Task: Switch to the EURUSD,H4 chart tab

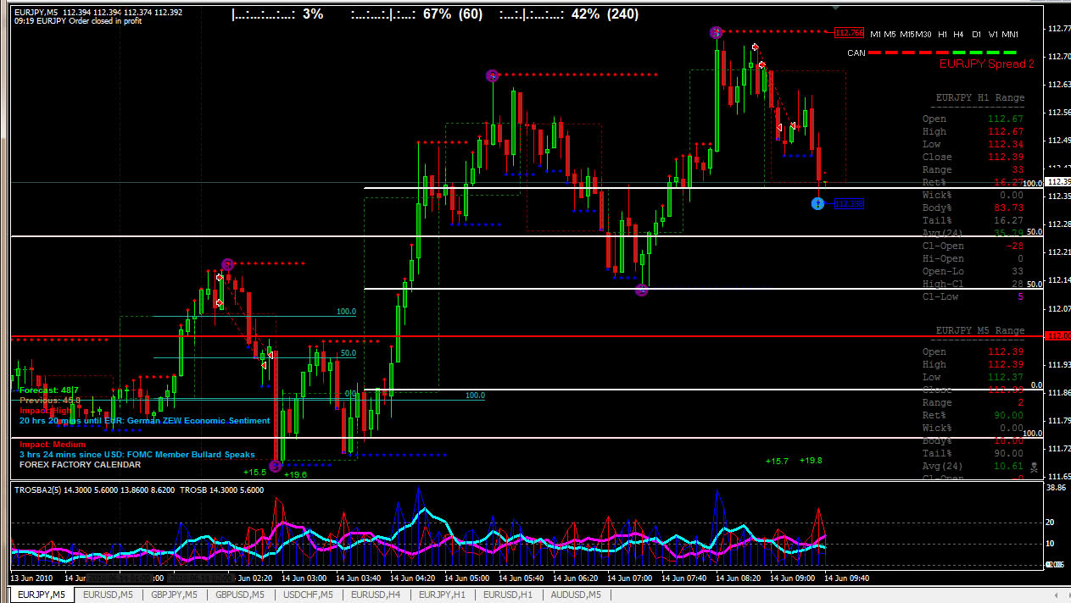Action: pos(376,595)
